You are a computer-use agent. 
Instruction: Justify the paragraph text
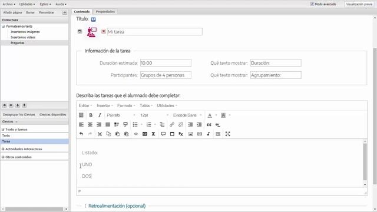[x=108, y=124]
